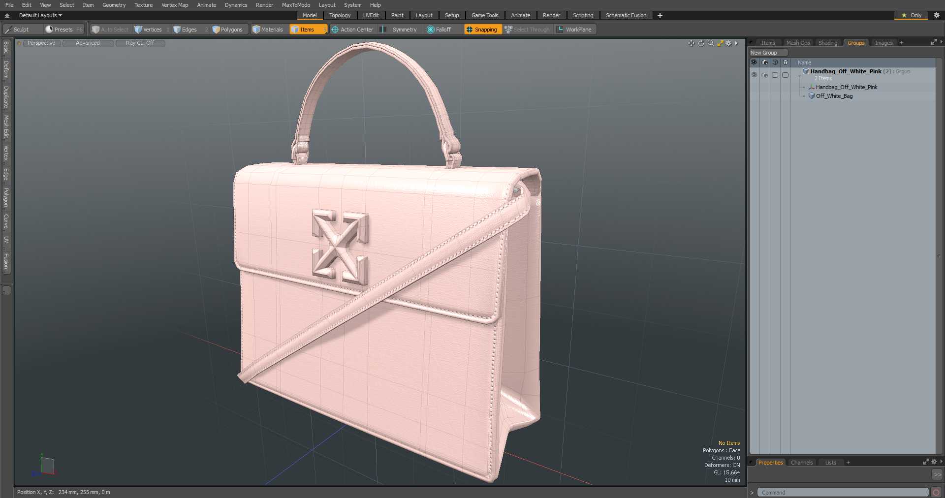945x498 pixels.
Task: Open the Geometry menu
Action: [x=114, y=5]
